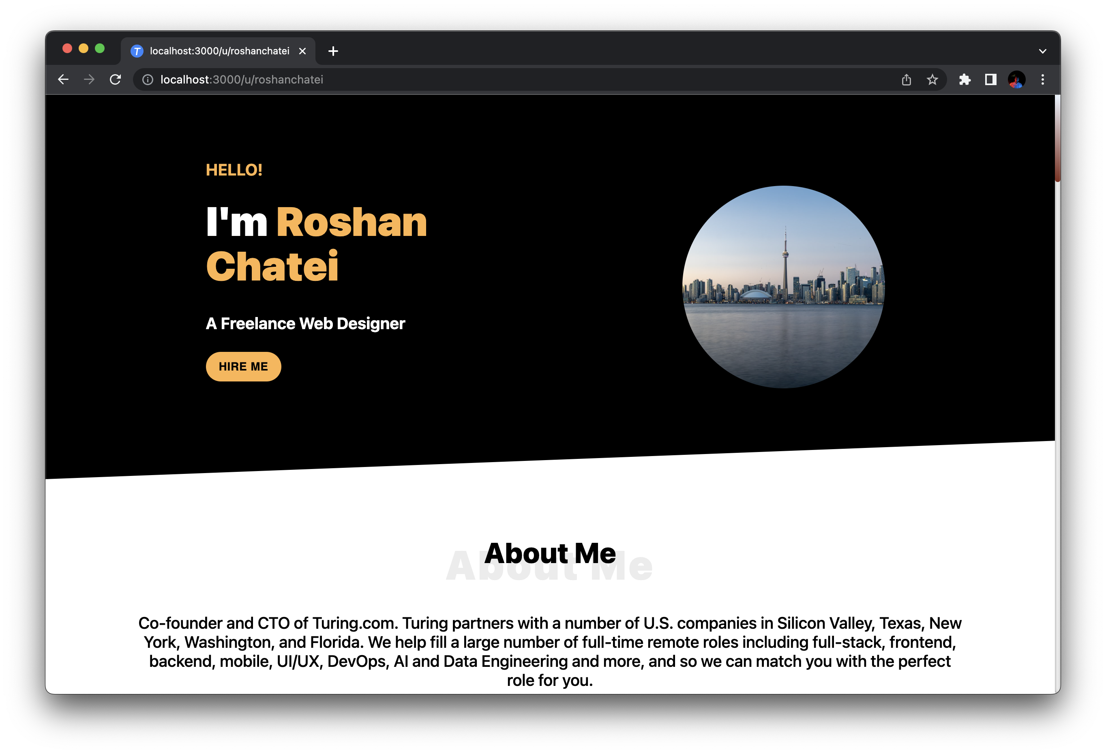Viewport: 1106px width, 754px height.
Task: Toggle the browser side panel
Action: pos(990,80)
